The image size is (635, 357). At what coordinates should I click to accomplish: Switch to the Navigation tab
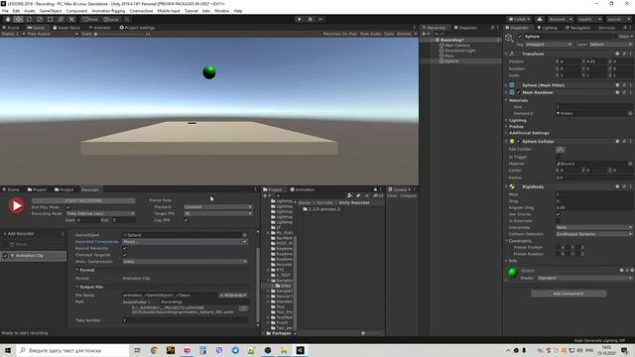point(577,28)
